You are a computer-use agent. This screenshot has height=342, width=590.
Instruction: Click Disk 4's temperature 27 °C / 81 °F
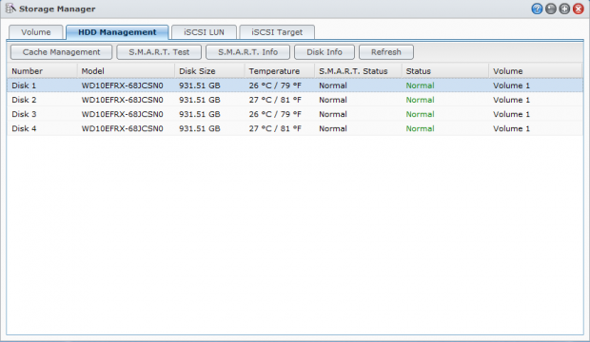(275, 128)
